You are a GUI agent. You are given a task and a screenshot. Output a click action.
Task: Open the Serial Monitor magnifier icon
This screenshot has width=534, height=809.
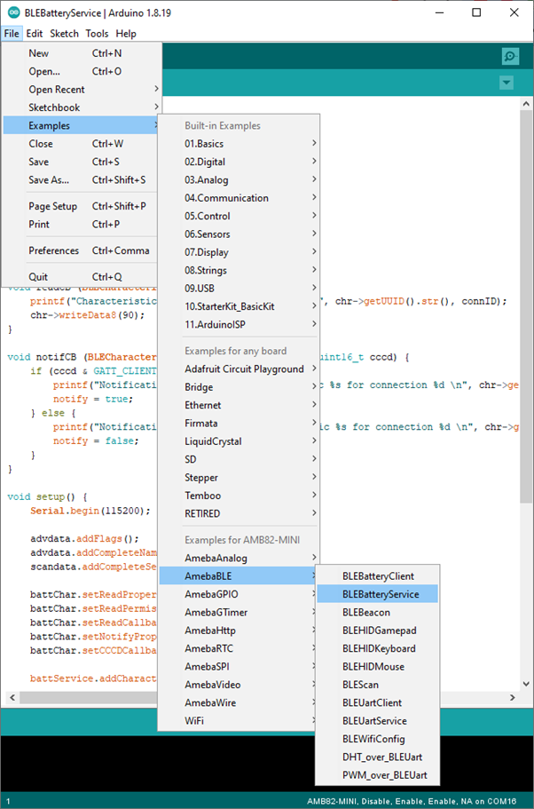point(510,56)
